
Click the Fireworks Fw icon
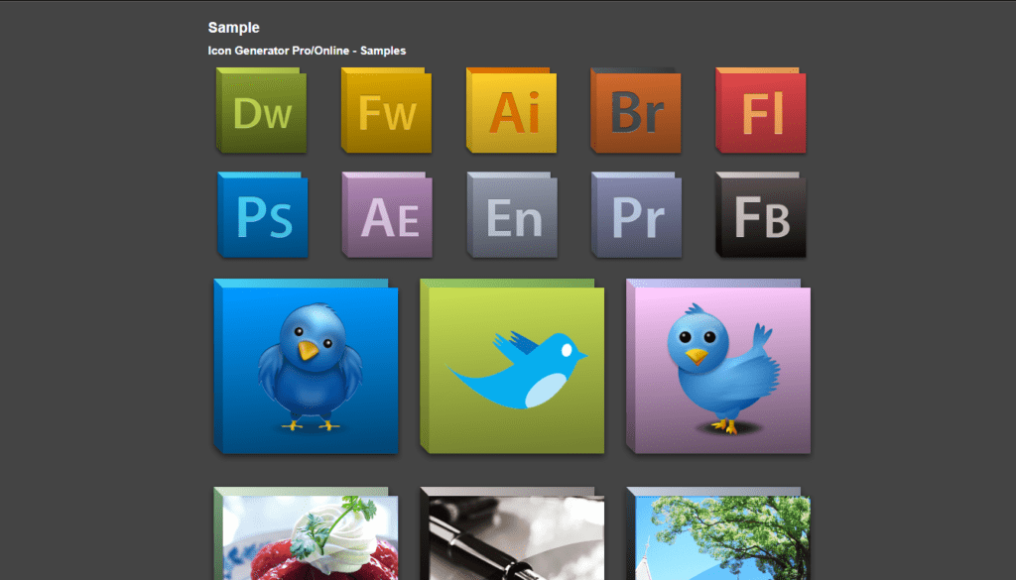click(x=386, y=111)
